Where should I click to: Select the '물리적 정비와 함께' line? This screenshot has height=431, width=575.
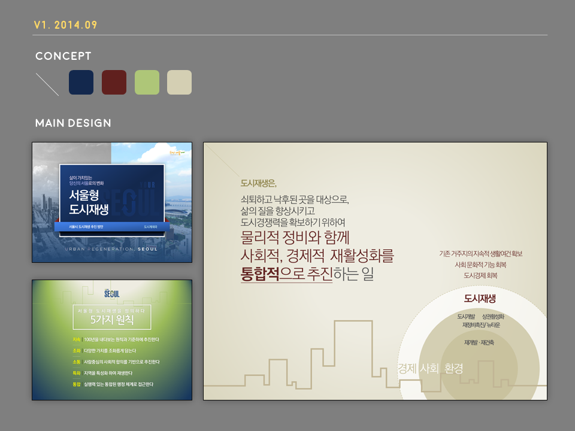coord(295,238)
